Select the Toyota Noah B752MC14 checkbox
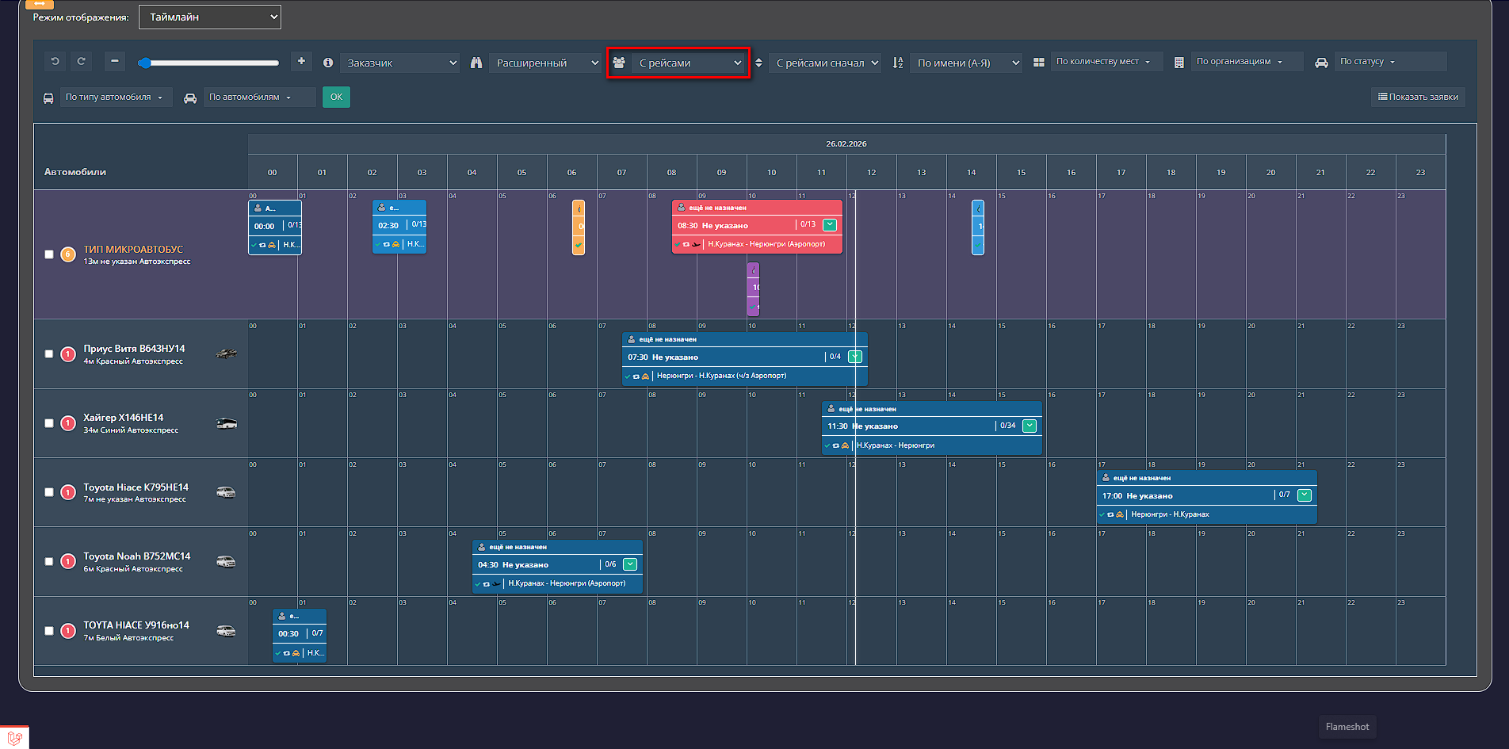 point(49,561)
